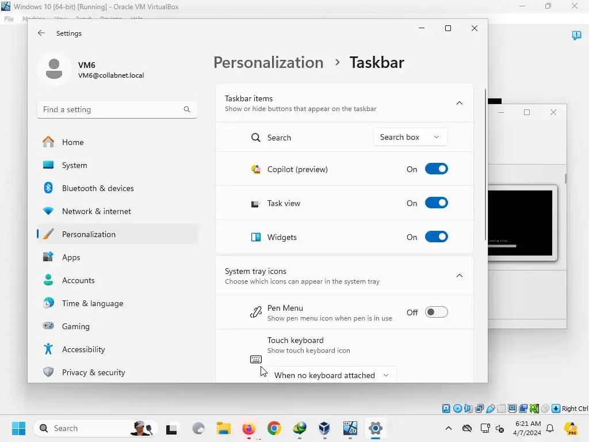
Task: Open the touch keyboard 'When no keyboard attached' dropdown
Action: click(x=332, y=375)
